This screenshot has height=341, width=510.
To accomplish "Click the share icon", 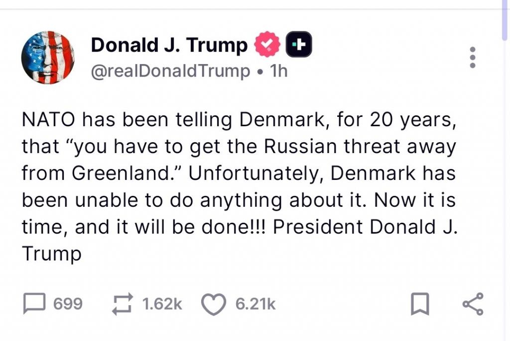I will tap(472, 304).
